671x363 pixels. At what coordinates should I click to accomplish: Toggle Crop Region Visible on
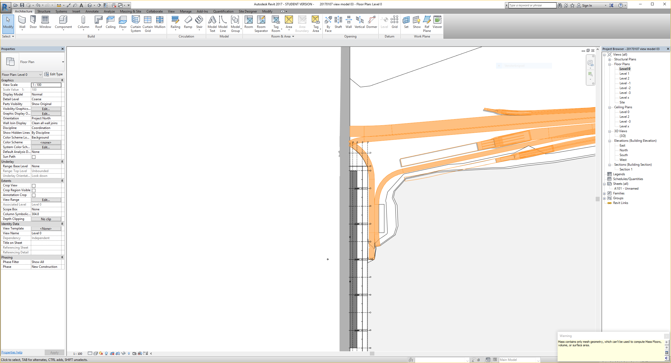click(34, 190)
